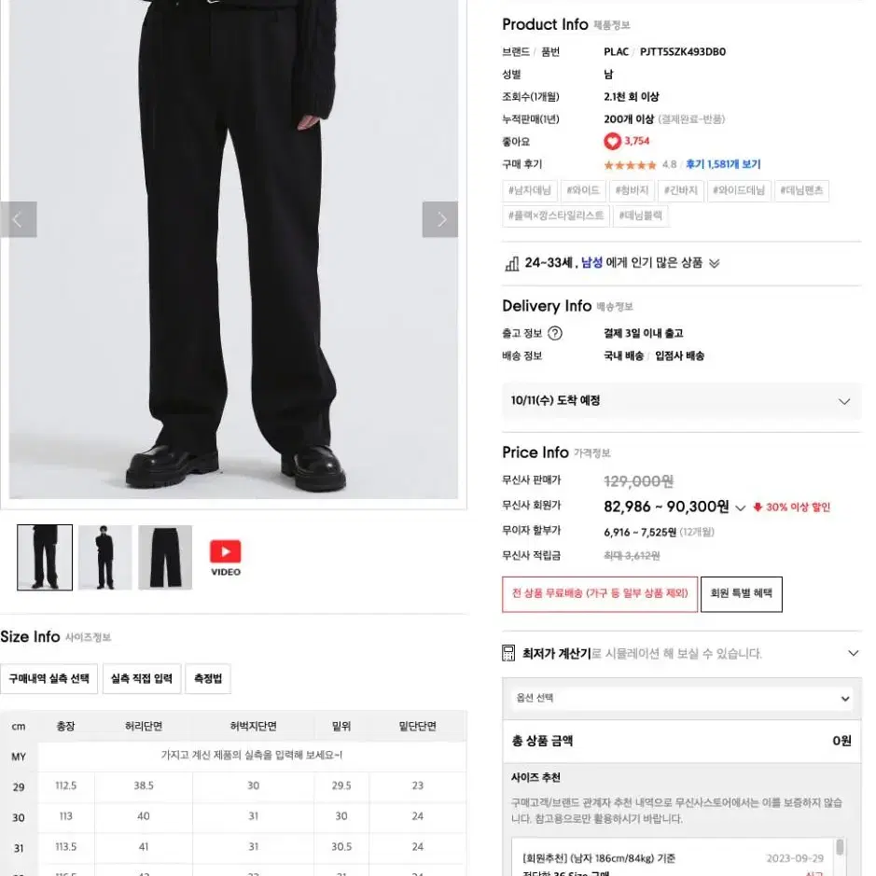
Task: Expand the 최저가 계산기 section
Action: [x=853, y=653]
